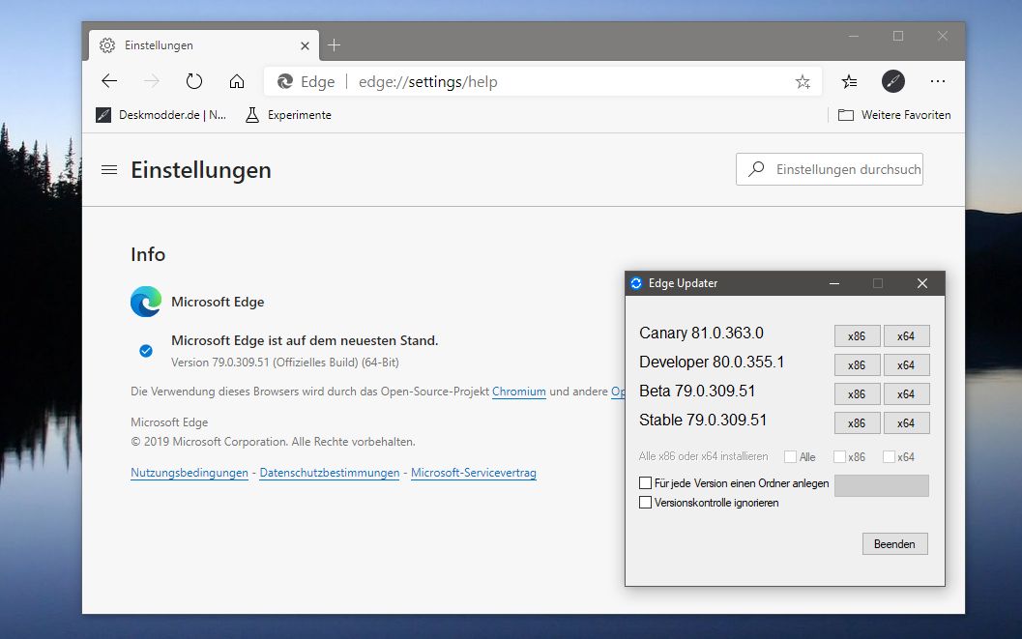Open the favorites list icon
Viewport: 1022px width, 639px height.
pyautogui.click(x=849, y=81)
